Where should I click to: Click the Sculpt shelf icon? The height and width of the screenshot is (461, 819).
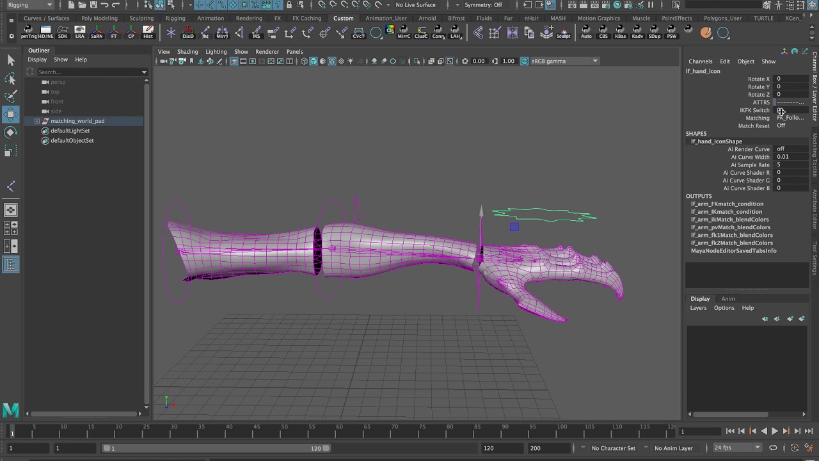563,33
